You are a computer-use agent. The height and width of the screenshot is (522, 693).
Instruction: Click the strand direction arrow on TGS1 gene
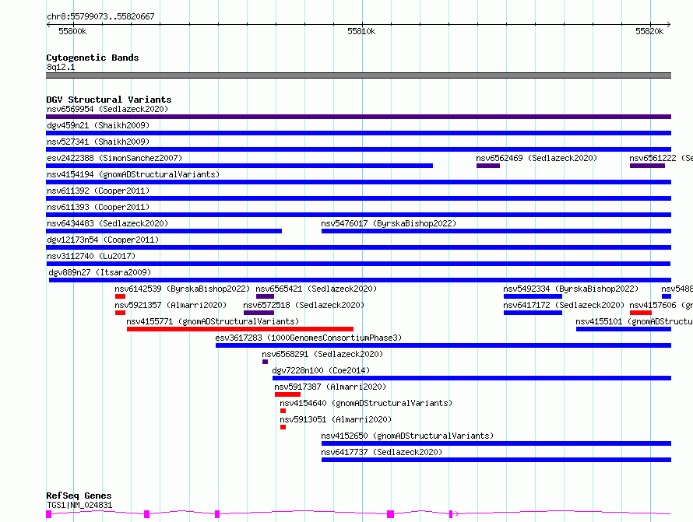[x=456, y=513]
